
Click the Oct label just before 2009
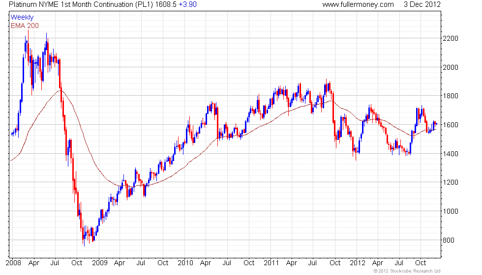click(x=77, y=263)
